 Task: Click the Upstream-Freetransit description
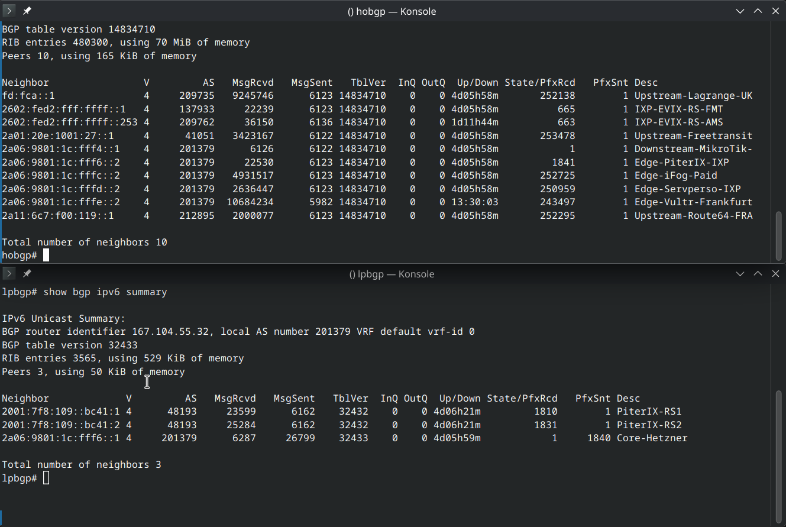pyautogui.click(x=694, y=136)
